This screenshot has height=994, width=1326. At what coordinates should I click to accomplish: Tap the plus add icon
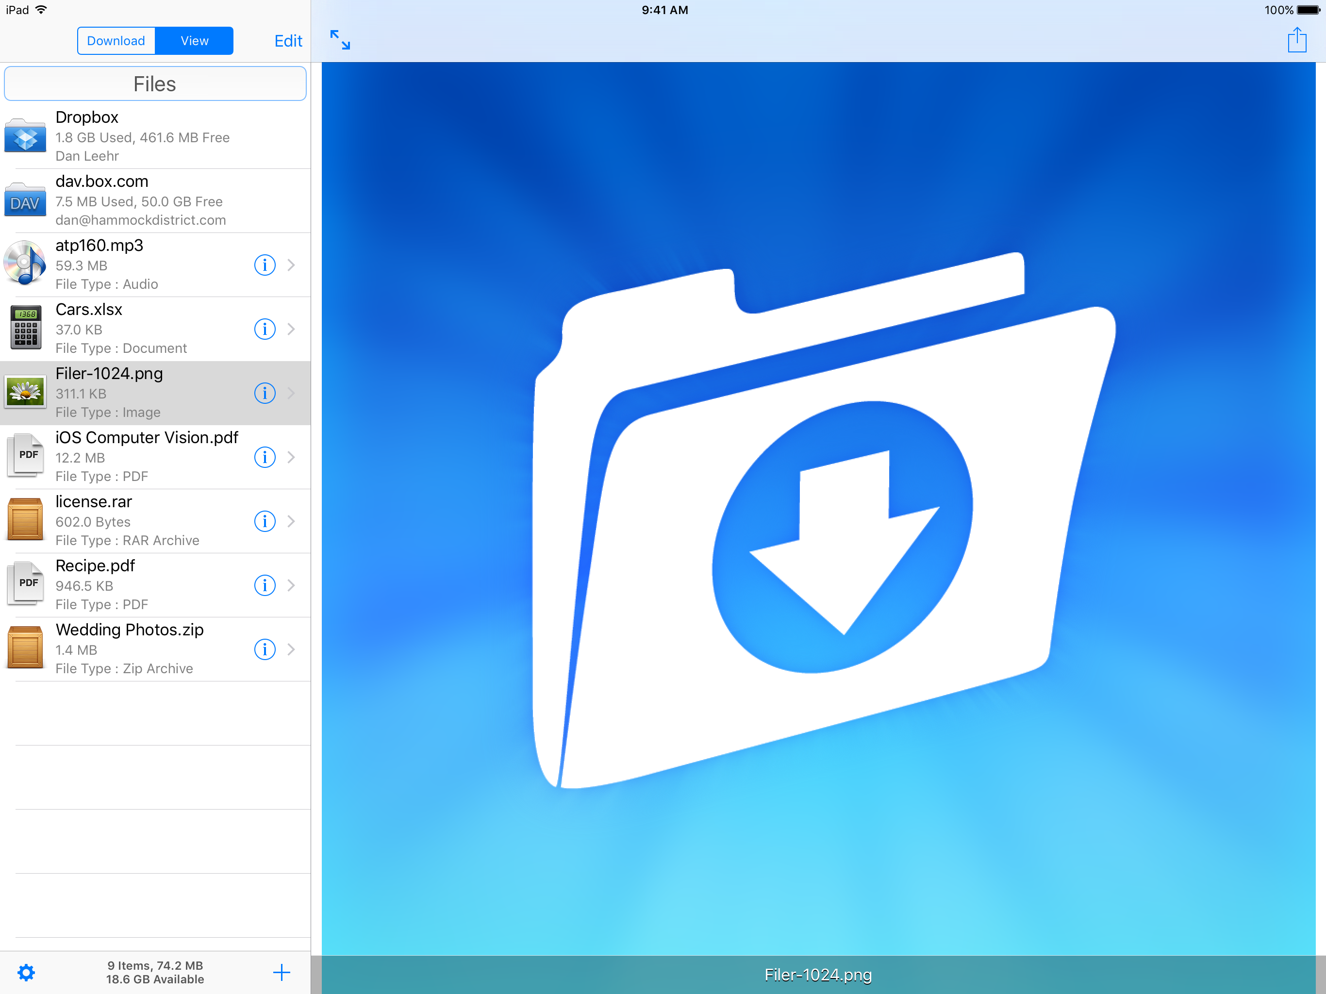(281, 972)
